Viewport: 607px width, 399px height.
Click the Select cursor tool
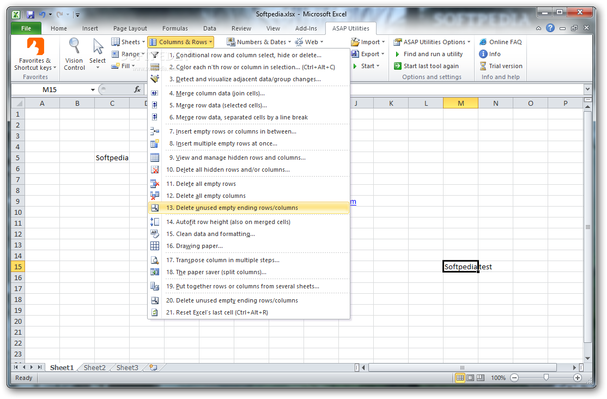tap(98, 46)
